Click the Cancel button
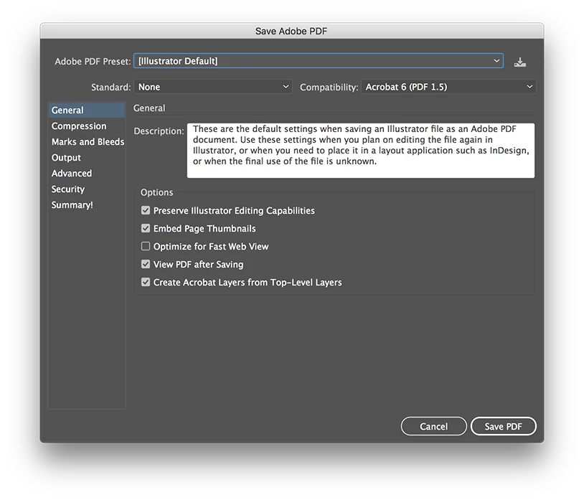Viewport: 584px width, 500px height. coord(433,426)
